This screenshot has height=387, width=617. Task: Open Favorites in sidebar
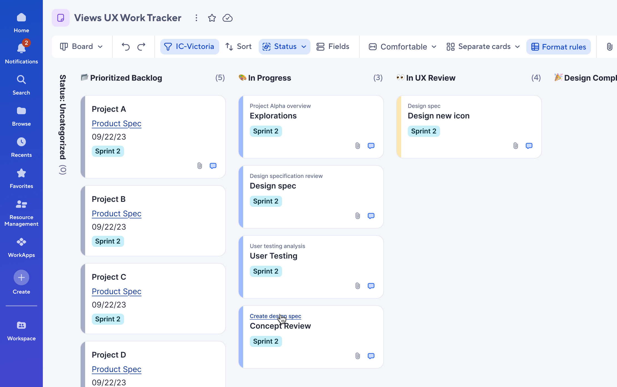21,178
